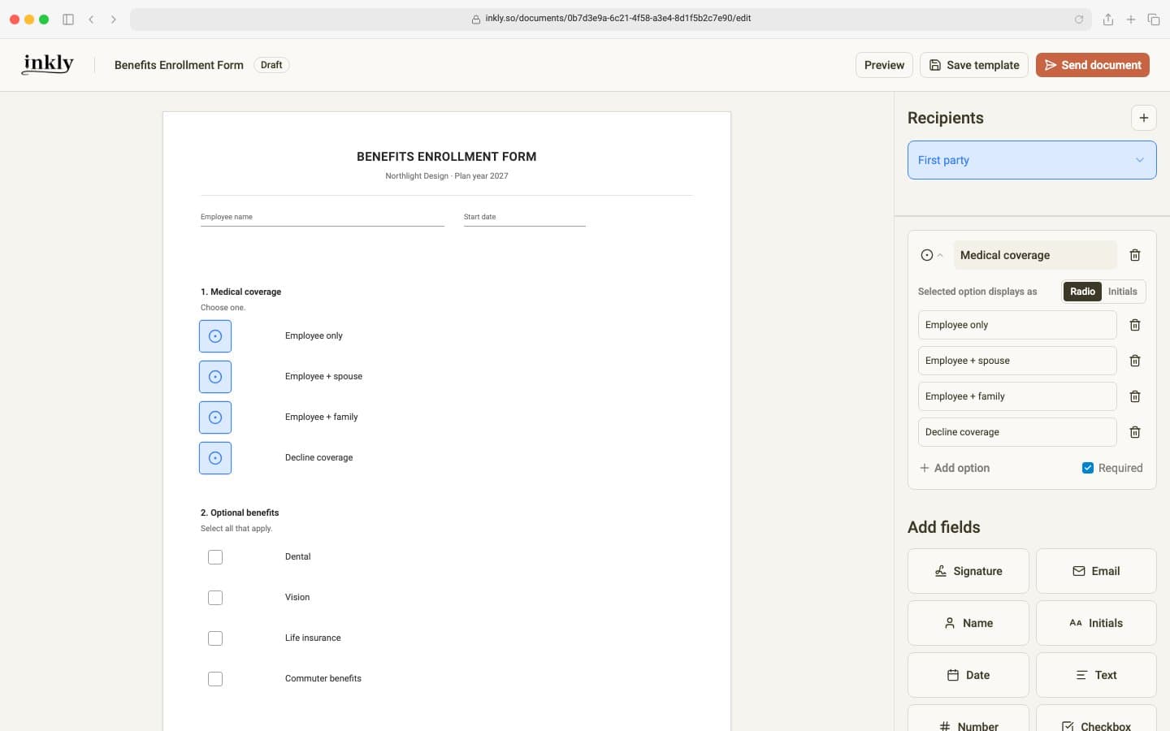
Task: Add a new recipient with plus icon
Action: (1143, 118)
